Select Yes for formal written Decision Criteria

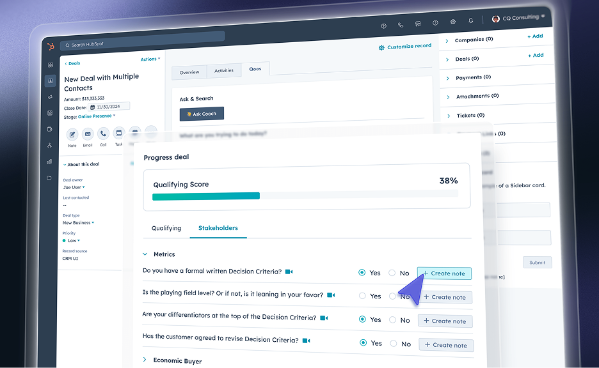pyautogui.click(x=362, y=272)
